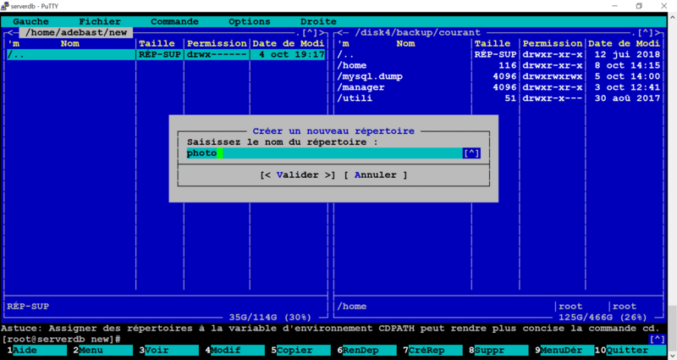Click the Valider button in dialog
This screenshot has width=677, height=360.
[x=298, y=175]
